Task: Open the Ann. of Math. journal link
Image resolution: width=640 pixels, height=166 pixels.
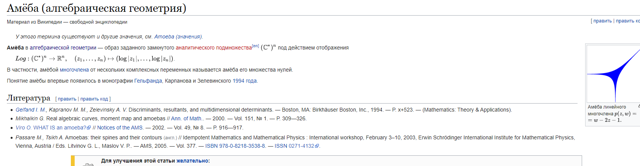Action: click(187, 118)
